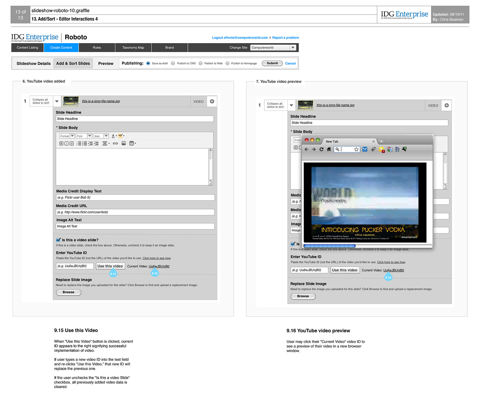Open table tool in left Slide Body editor
The image size is (479, 398).
132,143
